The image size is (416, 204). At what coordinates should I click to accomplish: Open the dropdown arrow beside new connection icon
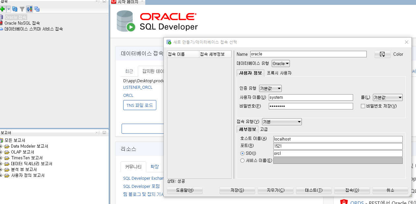click(8, 9)
